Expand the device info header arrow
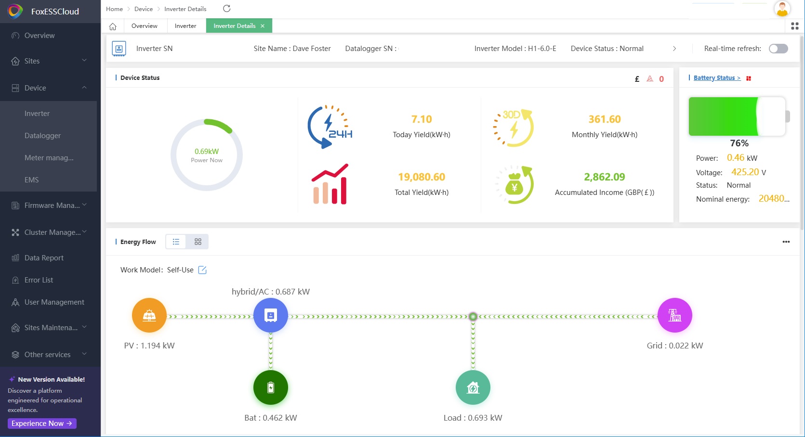 point(674,49)
